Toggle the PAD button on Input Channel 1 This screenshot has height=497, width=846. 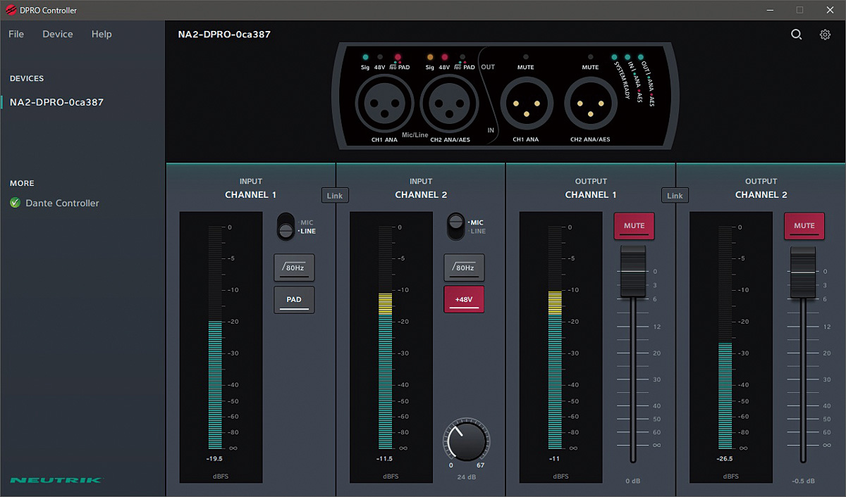[x=294, y=300]
